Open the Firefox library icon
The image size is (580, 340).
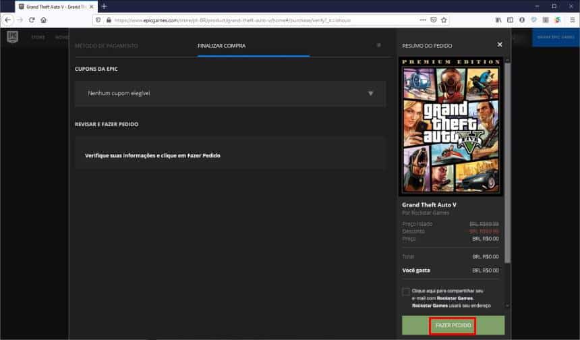(x=498, y=20)
